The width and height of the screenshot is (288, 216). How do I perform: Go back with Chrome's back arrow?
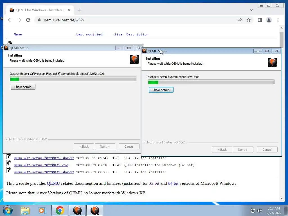[x=10, y=20]
